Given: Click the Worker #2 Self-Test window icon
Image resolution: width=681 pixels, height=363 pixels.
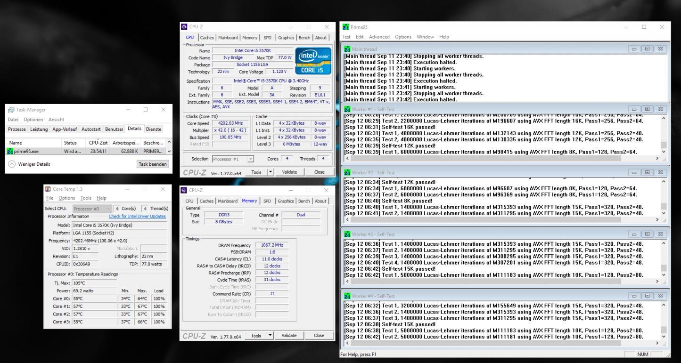Looking at the screenshot, I should coord(348,171).
